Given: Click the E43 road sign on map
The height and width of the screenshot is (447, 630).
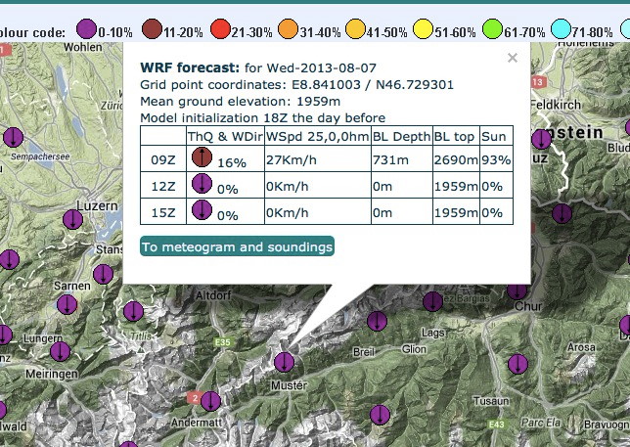Looking at the screenshot, I should click(496, 425).
